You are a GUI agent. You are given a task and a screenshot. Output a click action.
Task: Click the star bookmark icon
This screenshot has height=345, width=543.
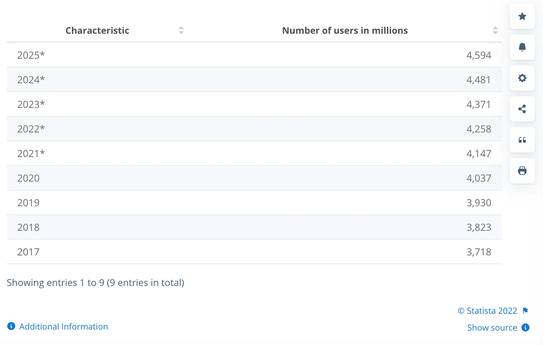(x=522, y=16)
